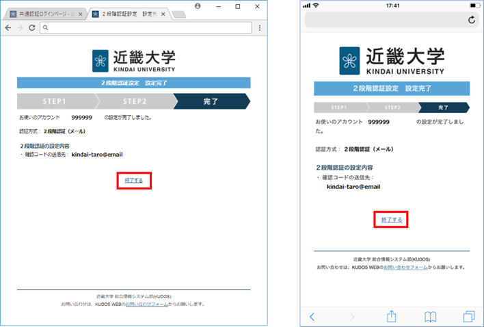
Task: Open お問い合わせフォーム link in desktop footer
Action: coord(144,304)
